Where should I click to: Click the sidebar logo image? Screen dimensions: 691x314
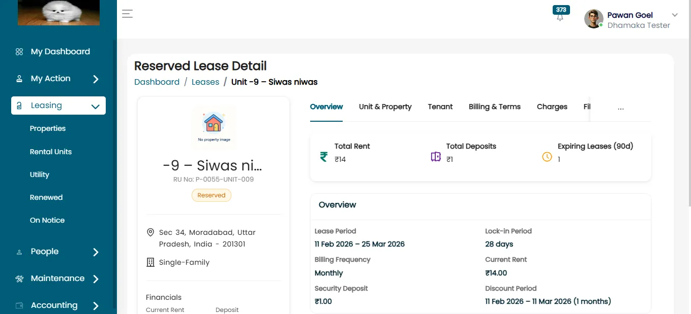[x=58, y=13]
